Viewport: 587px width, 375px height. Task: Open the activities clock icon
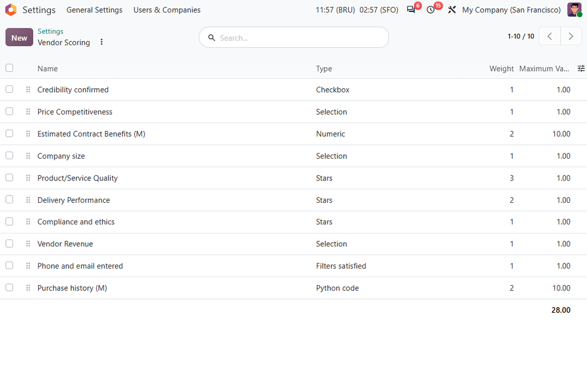click(431, 10)
